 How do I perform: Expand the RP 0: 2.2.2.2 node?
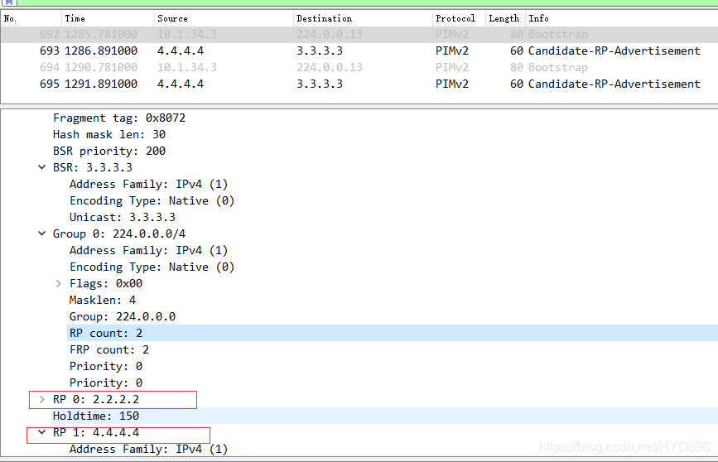click(x=41, y=399)
